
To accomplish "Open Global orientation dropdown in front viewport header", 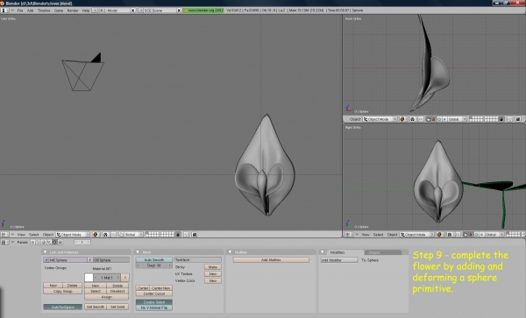I will 458,119.
